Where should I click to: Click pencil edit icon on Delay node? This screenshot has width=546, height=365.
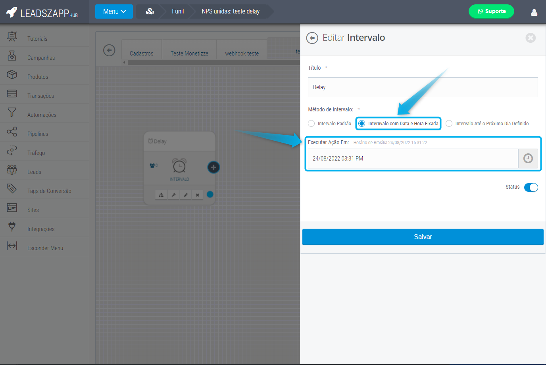coord(185,195)
